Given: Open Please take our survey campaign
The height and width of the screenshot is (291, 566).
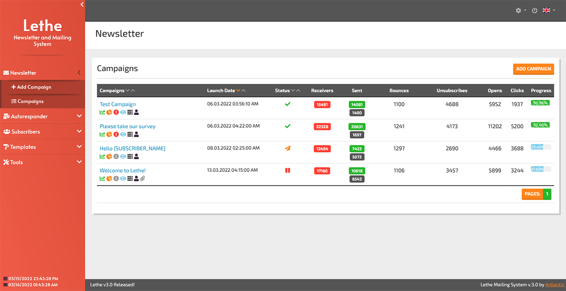Looking at the screenshot, I should click(127, 126).
